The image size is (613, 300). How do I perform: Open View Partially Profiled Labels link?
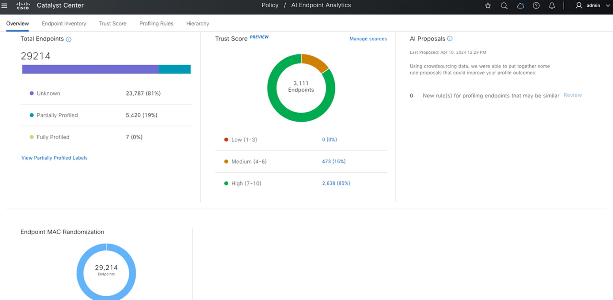[54, 158]
